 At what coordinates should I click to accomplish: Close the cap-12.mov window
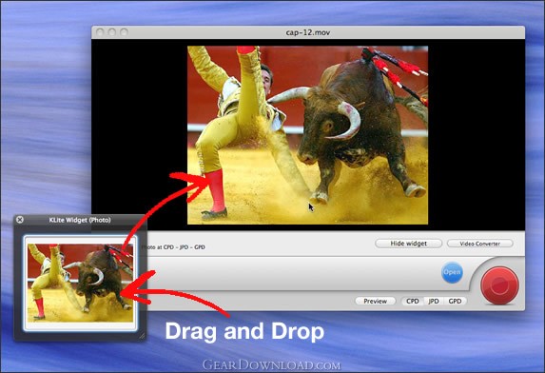(x=100, y=32)
